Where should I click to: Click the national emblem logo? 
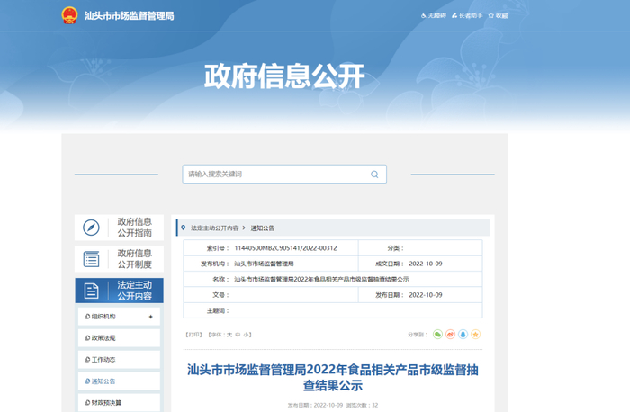click(x=69, y=15)
